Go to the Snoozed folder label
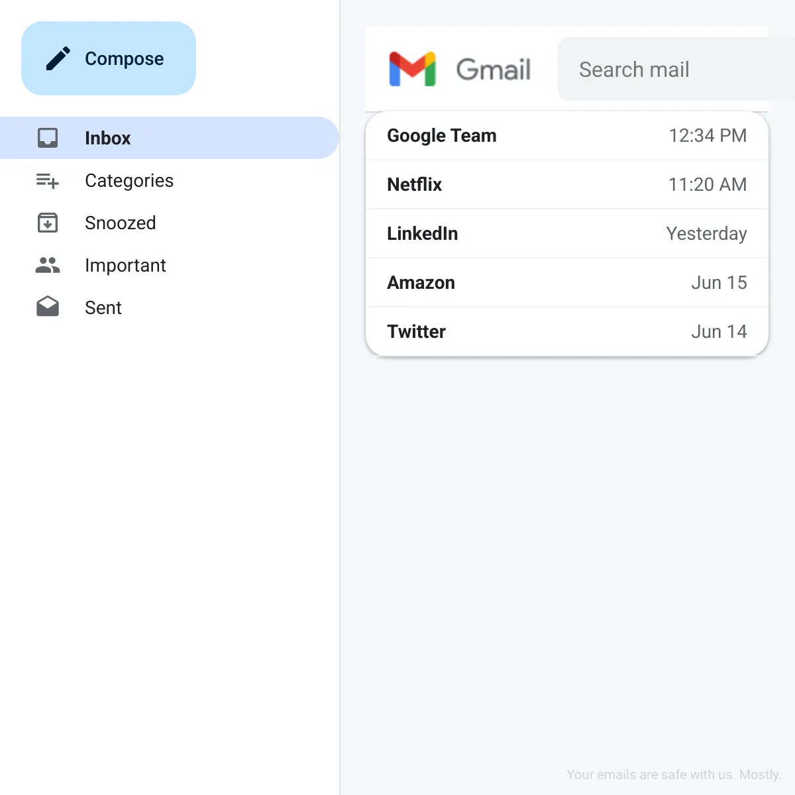795x795 pixels. point(120,223)
